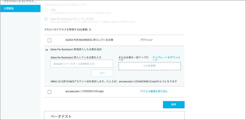Select the Alexa for Business参入企業 radio option

(x=46, y=19)
